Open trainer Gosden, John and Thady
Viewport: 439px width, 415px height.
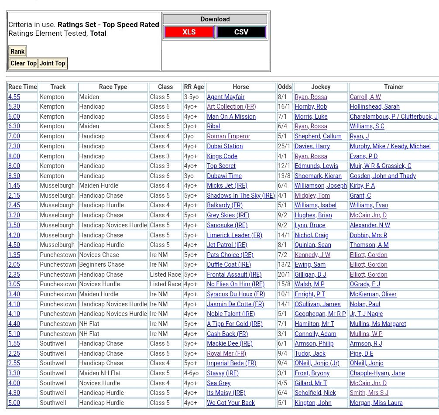click(x=382, y=176)
